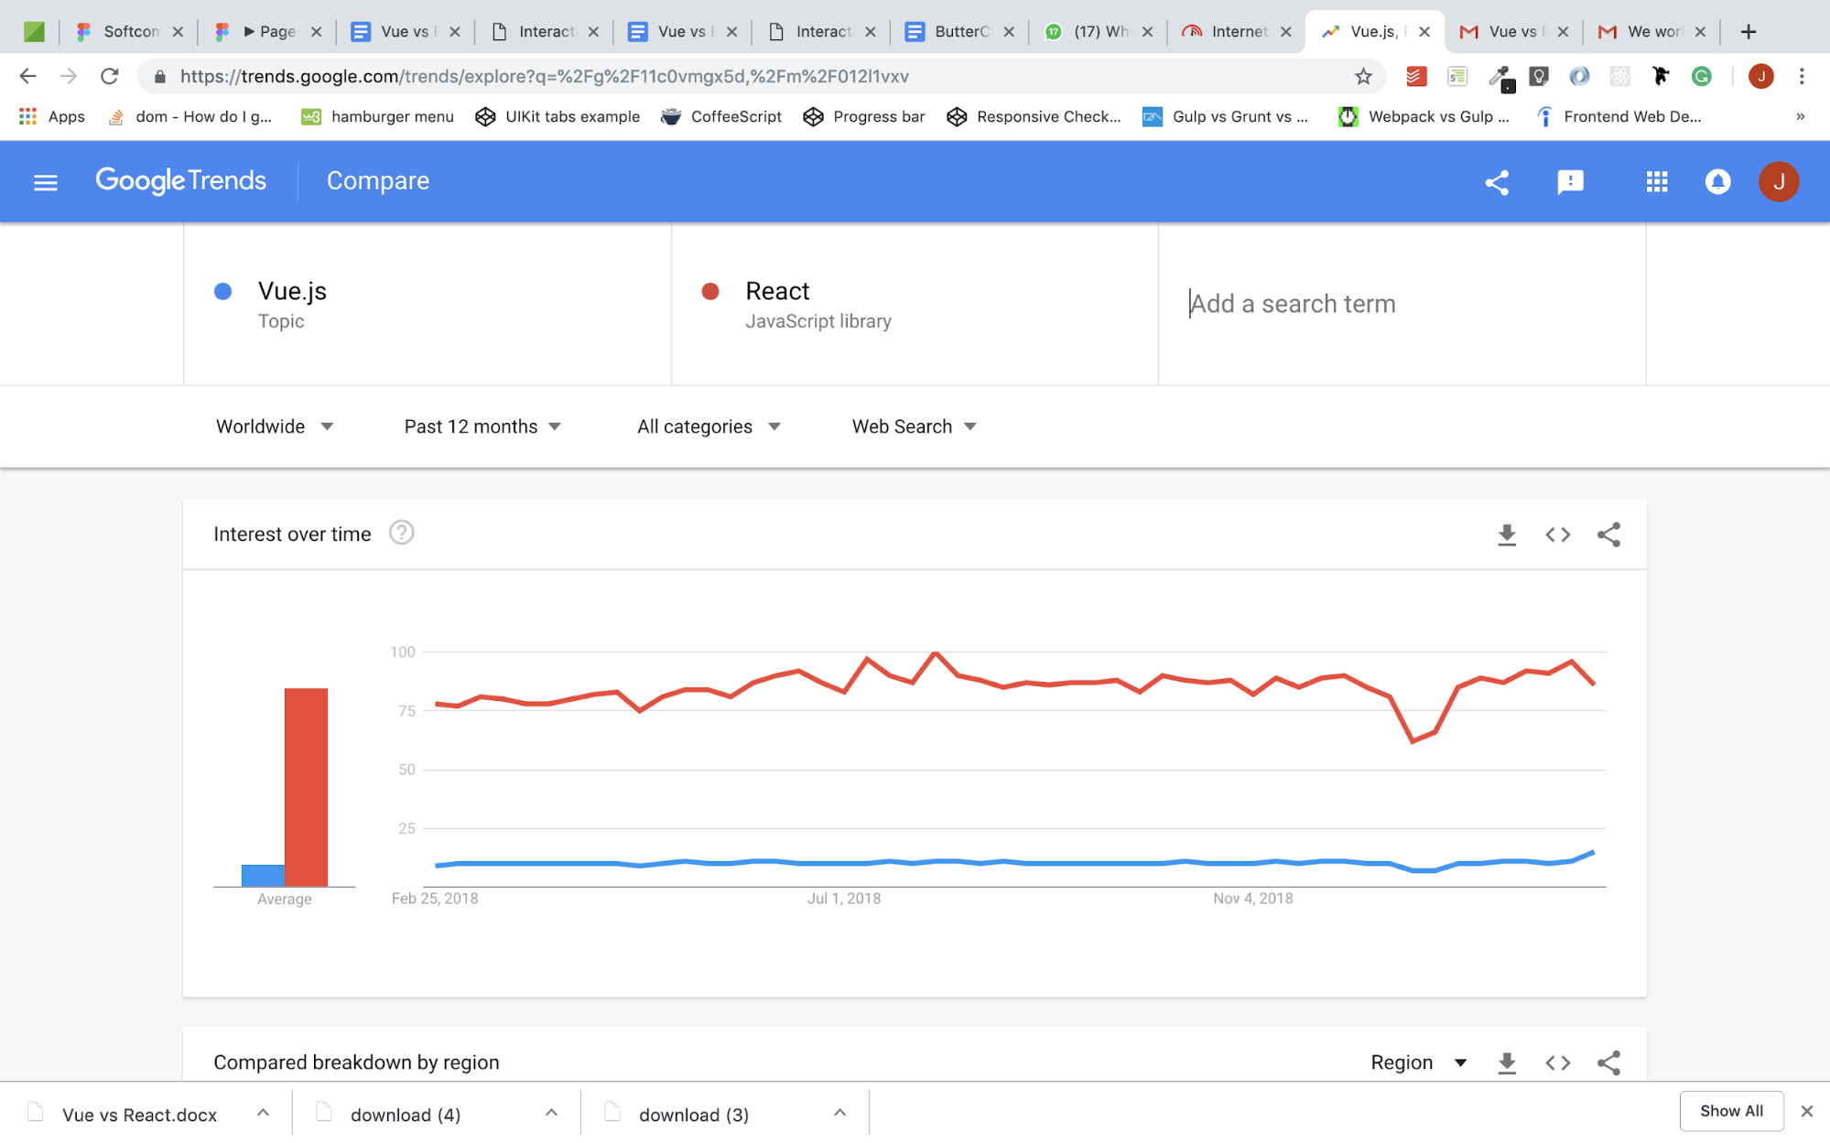
Task: Download Interest over time CSV
Action: [x=1507, y=534]
